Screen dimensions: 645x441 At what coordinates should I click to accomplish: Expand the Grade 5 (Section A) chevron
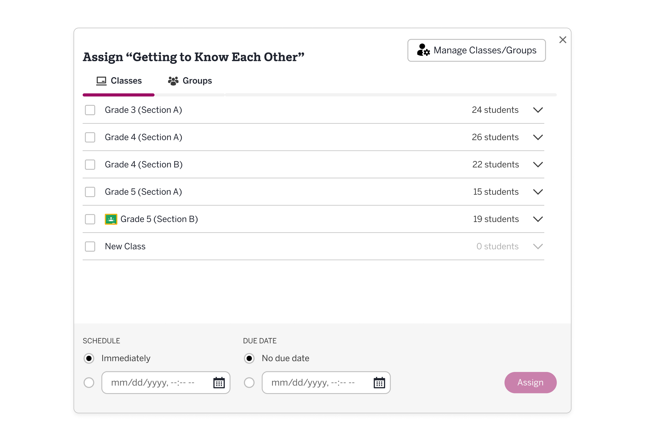click(538, 192)
